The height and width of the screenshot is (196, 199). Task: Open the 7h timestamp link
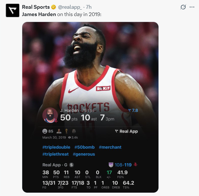coord(89,7)
